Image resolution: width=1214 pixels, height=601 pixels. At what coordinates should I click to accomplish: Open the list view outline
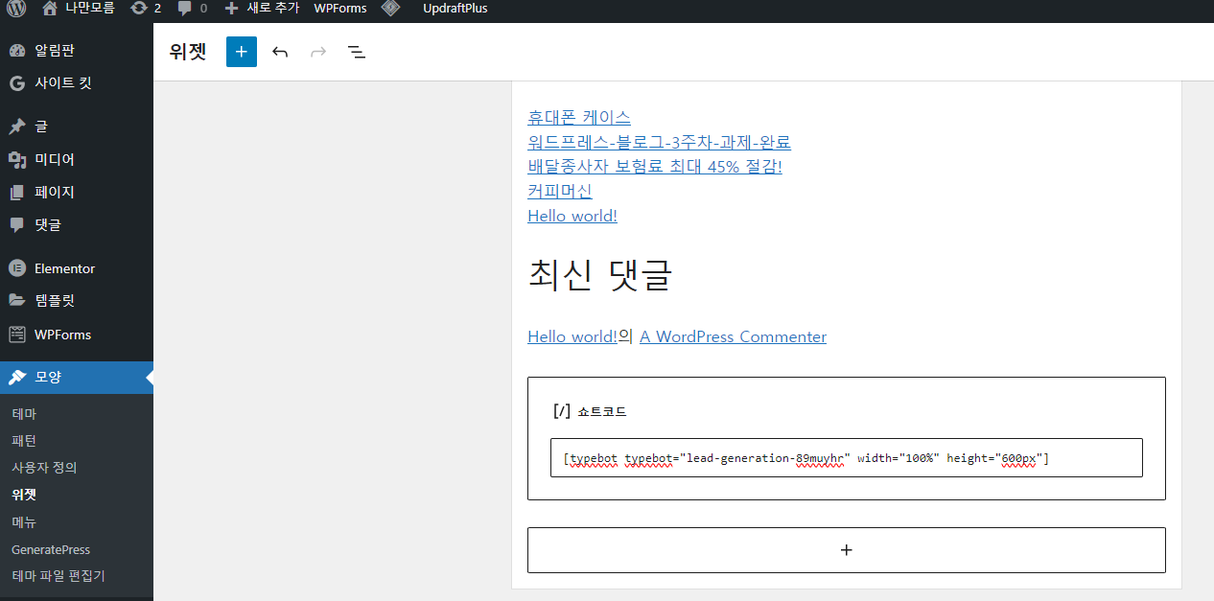tap(357, 52)
